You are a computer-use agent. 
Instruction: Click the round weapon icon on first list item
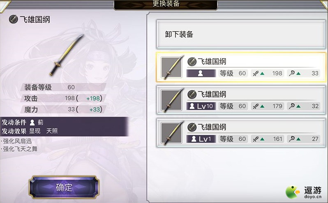click(192, 62)
